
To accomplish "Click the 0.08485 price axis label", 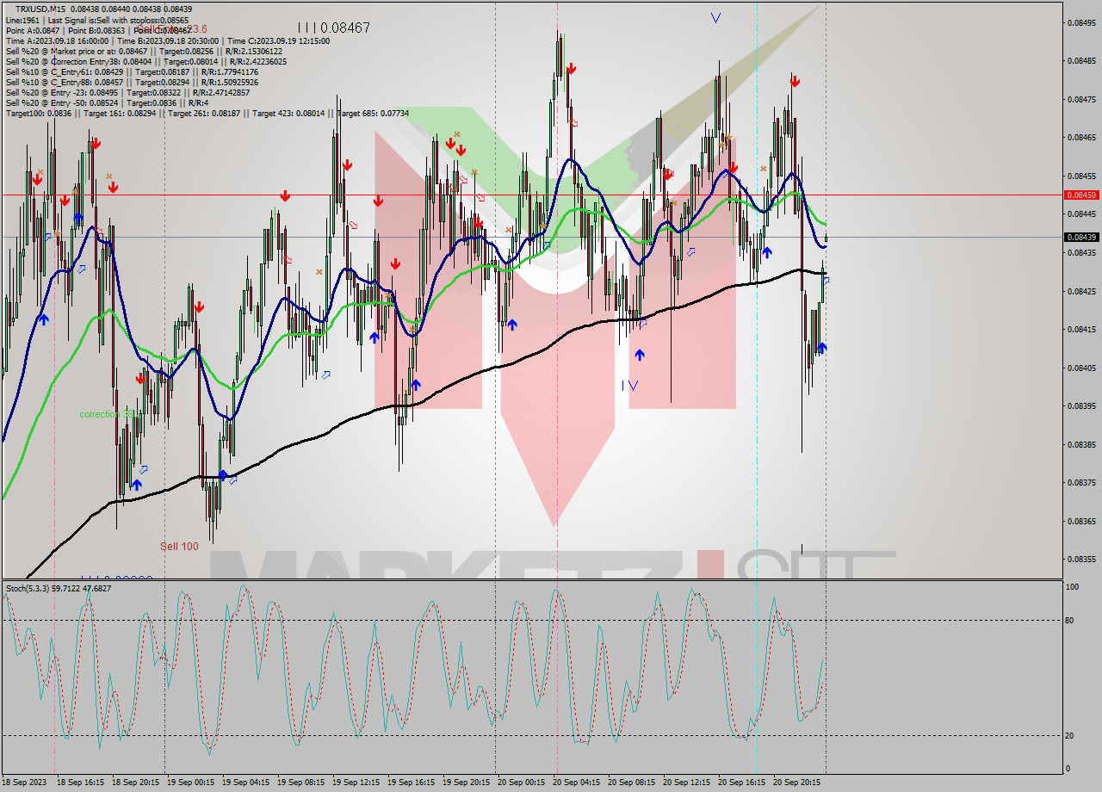I will point(1081,60).
